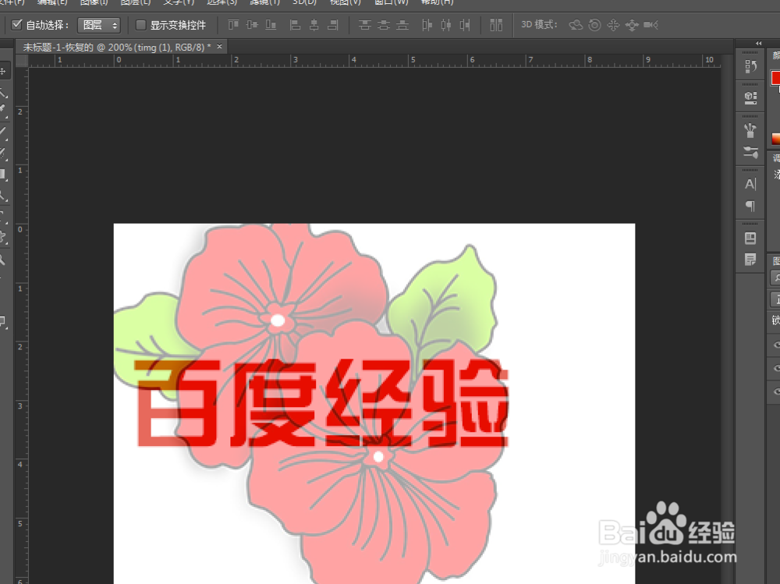Toggle the distribute vertical centers icon
Image resolution: width=780 pixels, height=584 pixels.
click(384, 25)
